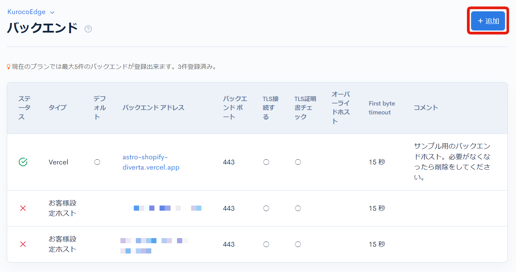Viewport: 516px width, 272px height.
Task: Select the デフォルト column header
Action: coord(100,108)
